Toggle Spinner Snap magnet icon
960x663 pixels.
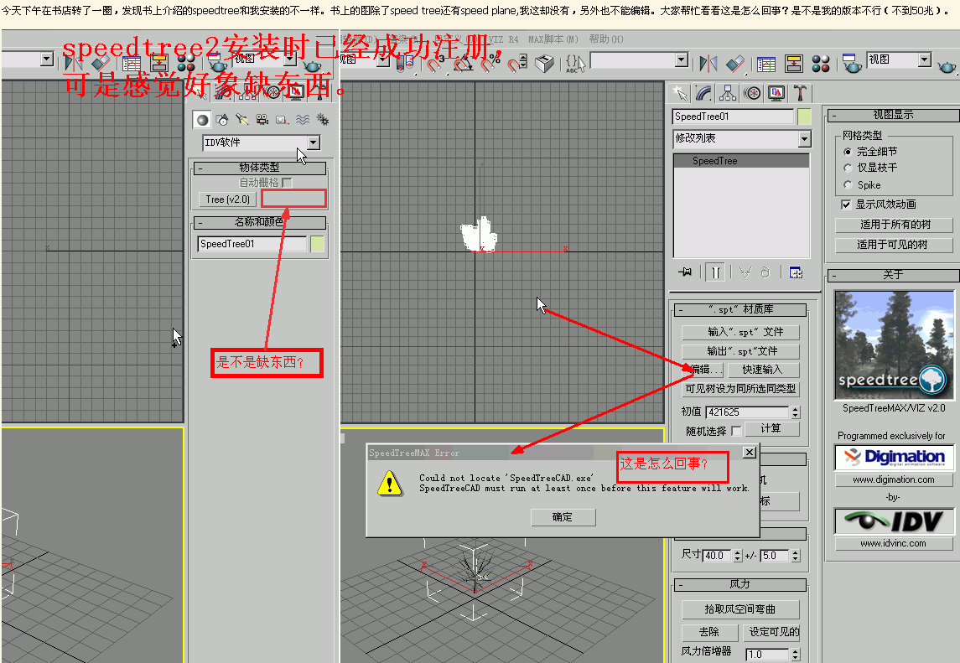point(518,62)
